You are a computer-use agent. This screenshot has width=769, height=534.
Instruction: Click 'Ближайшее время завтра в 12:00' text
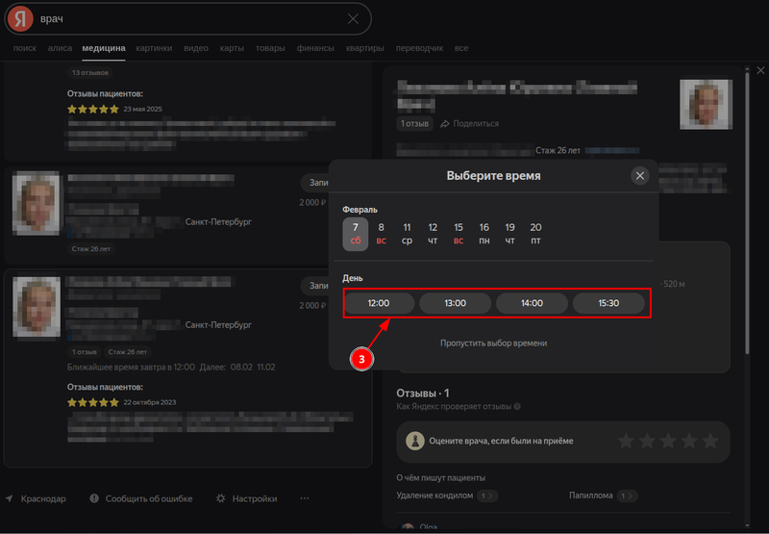pyautogui.click(x=131, y=368)
